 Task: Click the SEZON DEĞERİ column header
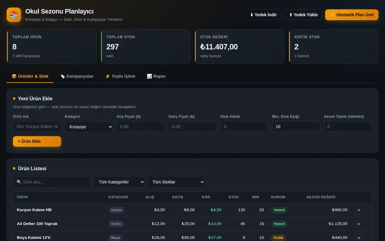coord(321,197)
